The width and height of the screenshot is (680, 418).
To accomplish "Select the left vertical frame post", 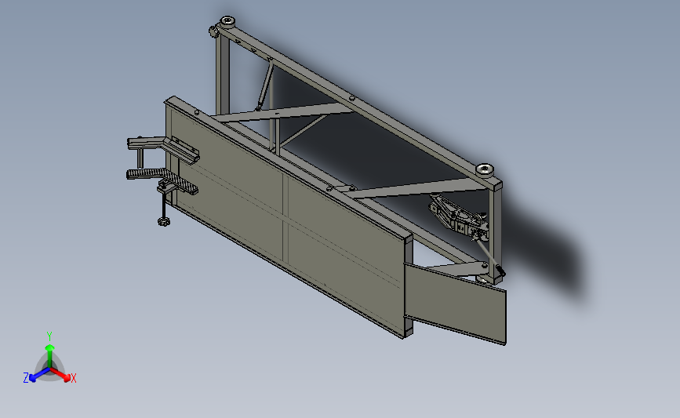I will pos(222,74).
